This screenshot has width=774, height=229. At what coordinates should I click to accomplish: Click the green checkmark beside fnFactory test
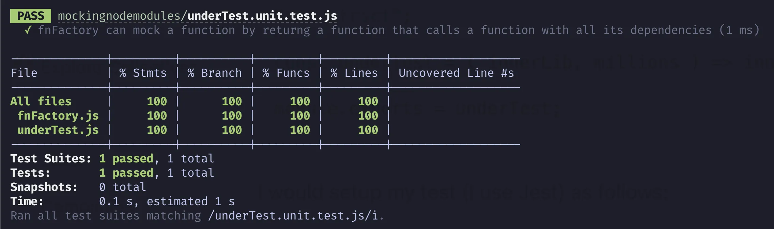[28, 30]
